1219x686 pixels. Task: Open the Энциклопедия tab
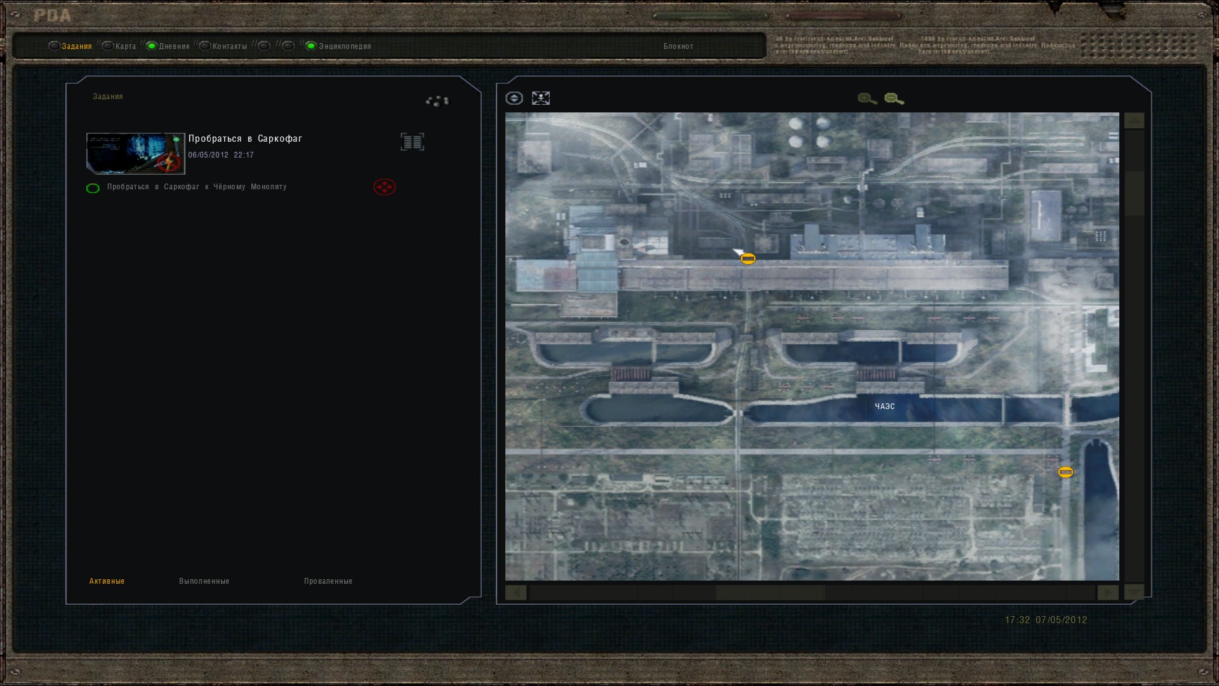[344, 46]
